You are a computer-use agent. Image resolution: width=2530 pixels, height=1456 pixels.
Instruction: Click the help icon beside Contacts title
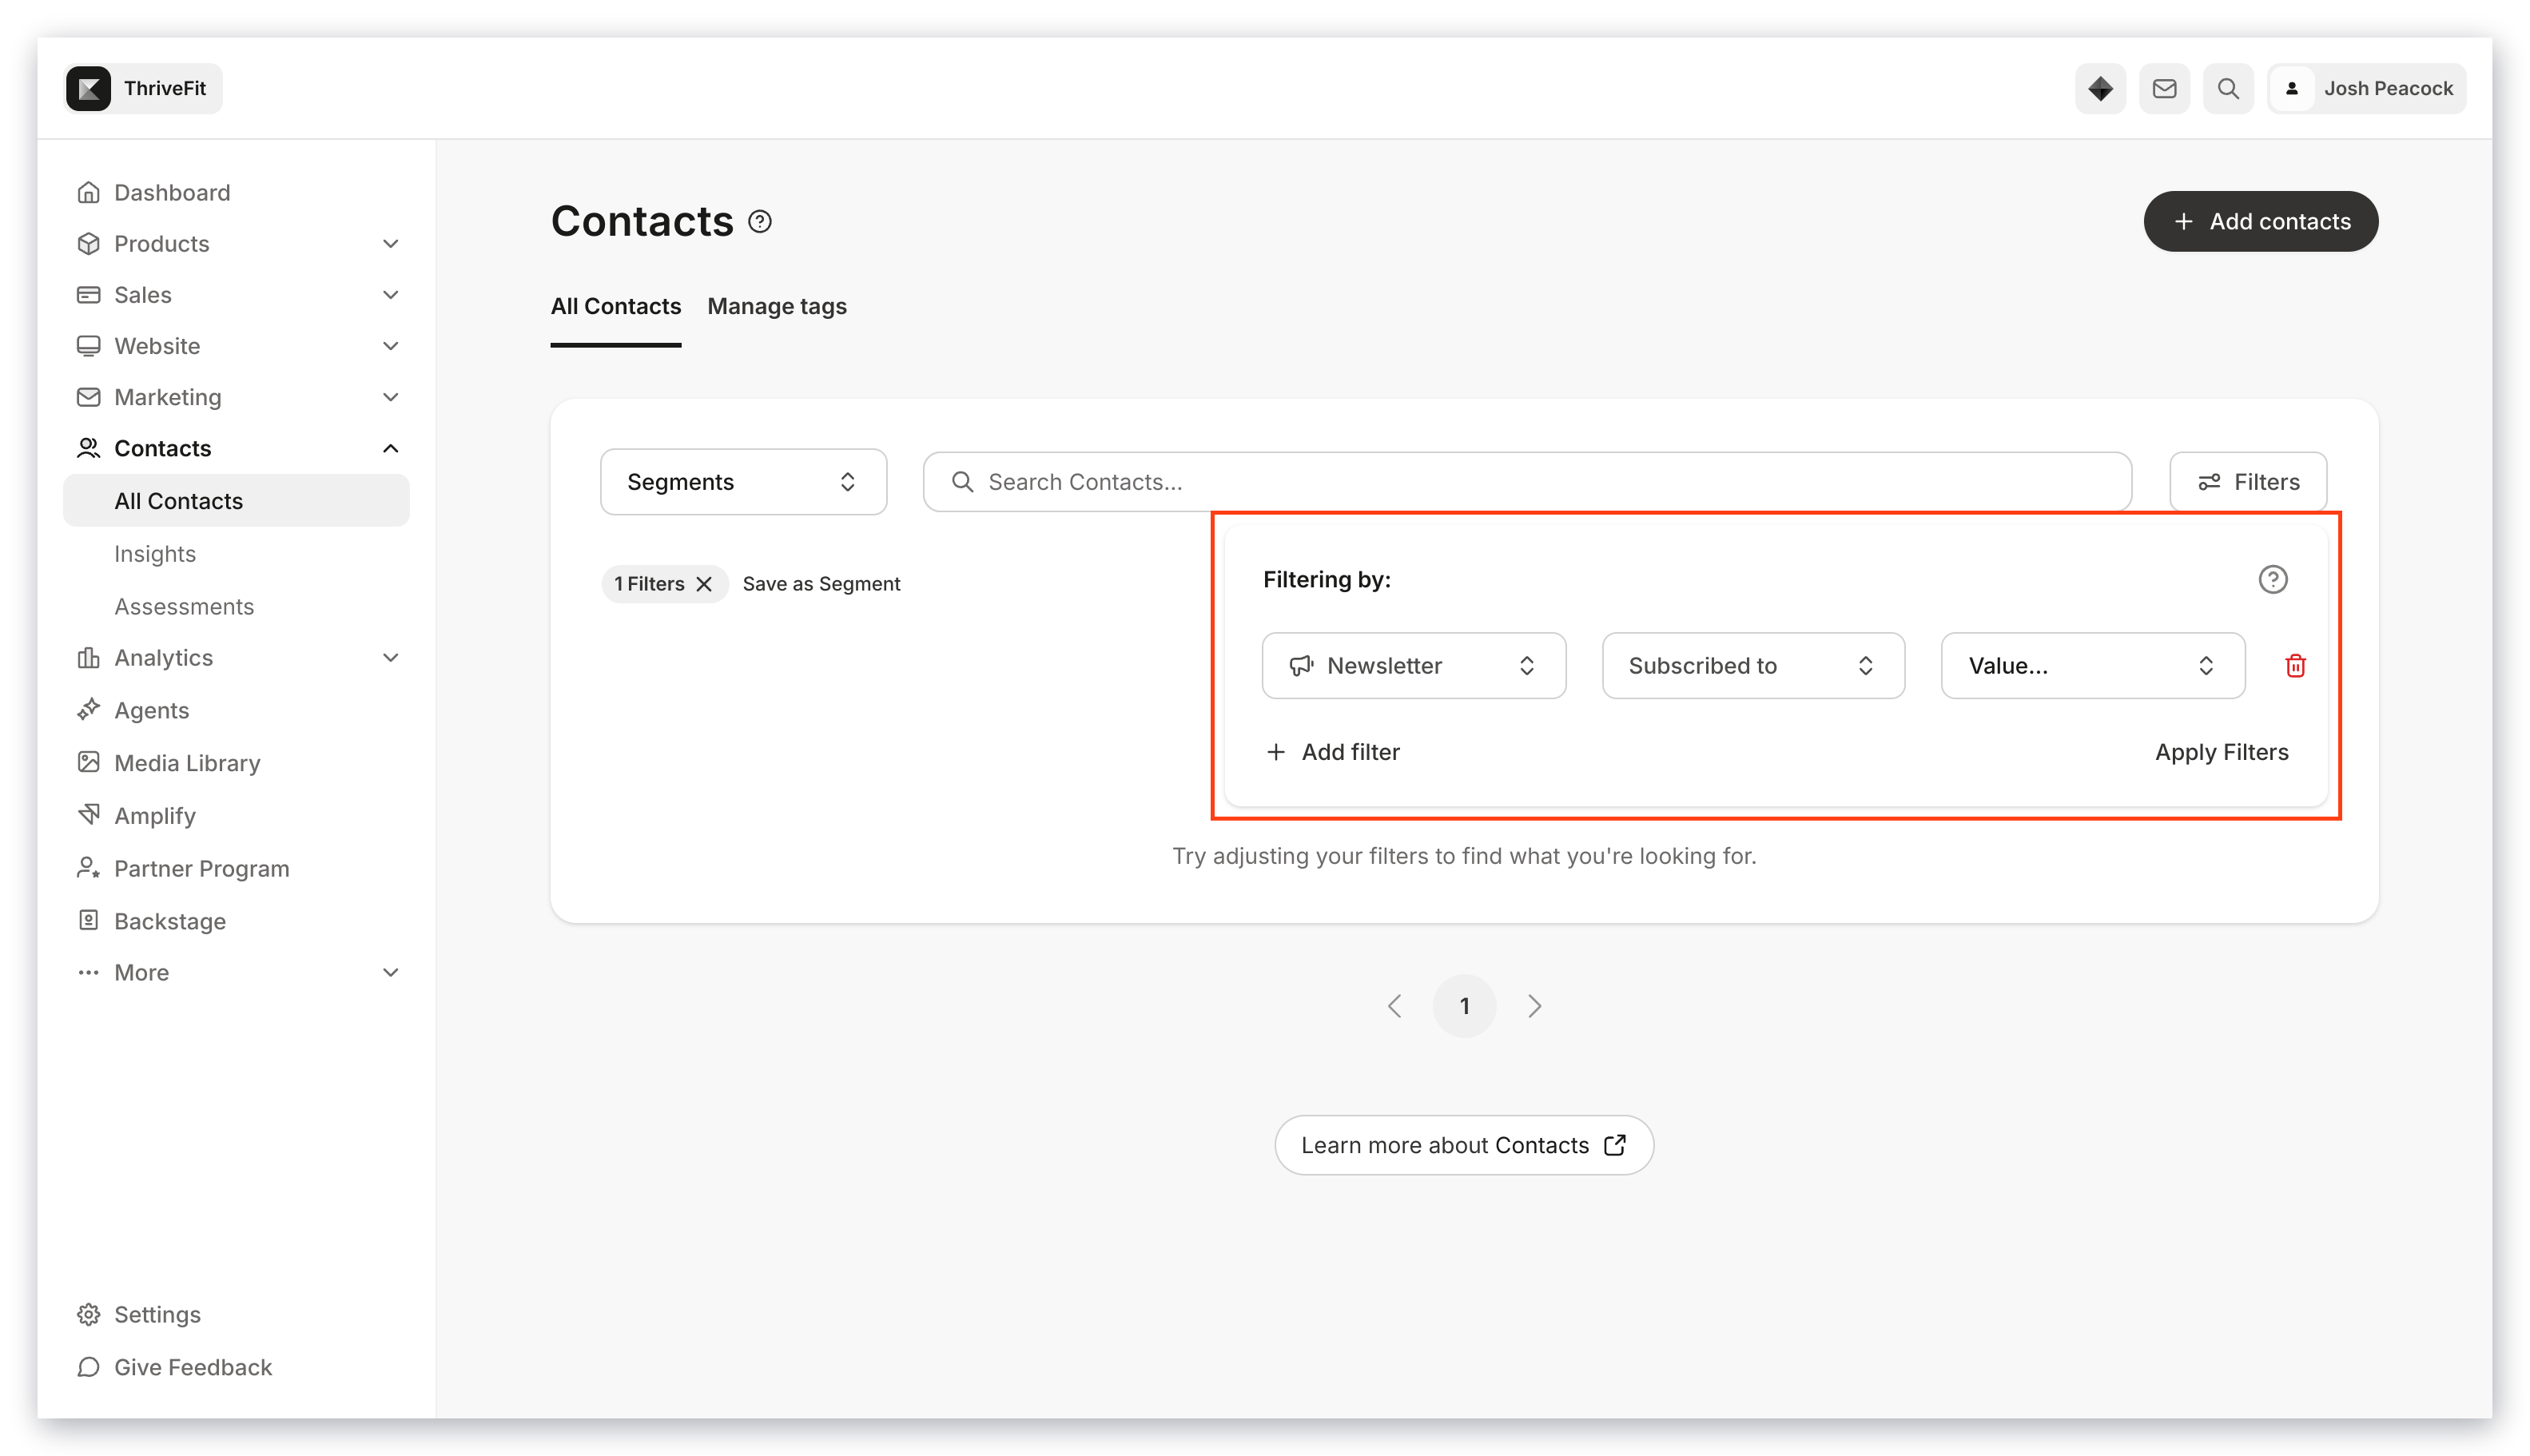click(x=760, y=221)
